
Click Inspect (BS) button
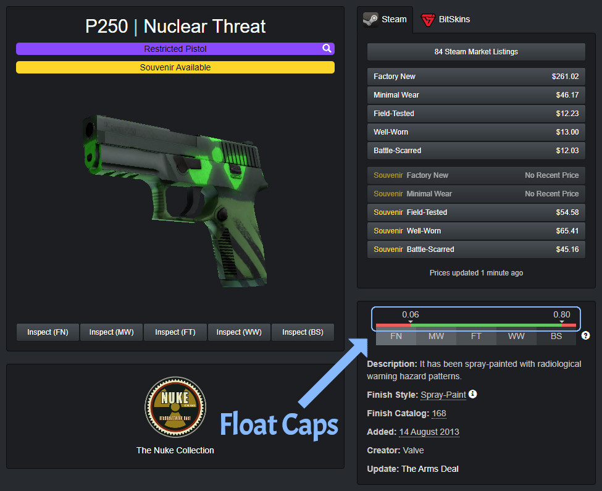pos(303,332)
